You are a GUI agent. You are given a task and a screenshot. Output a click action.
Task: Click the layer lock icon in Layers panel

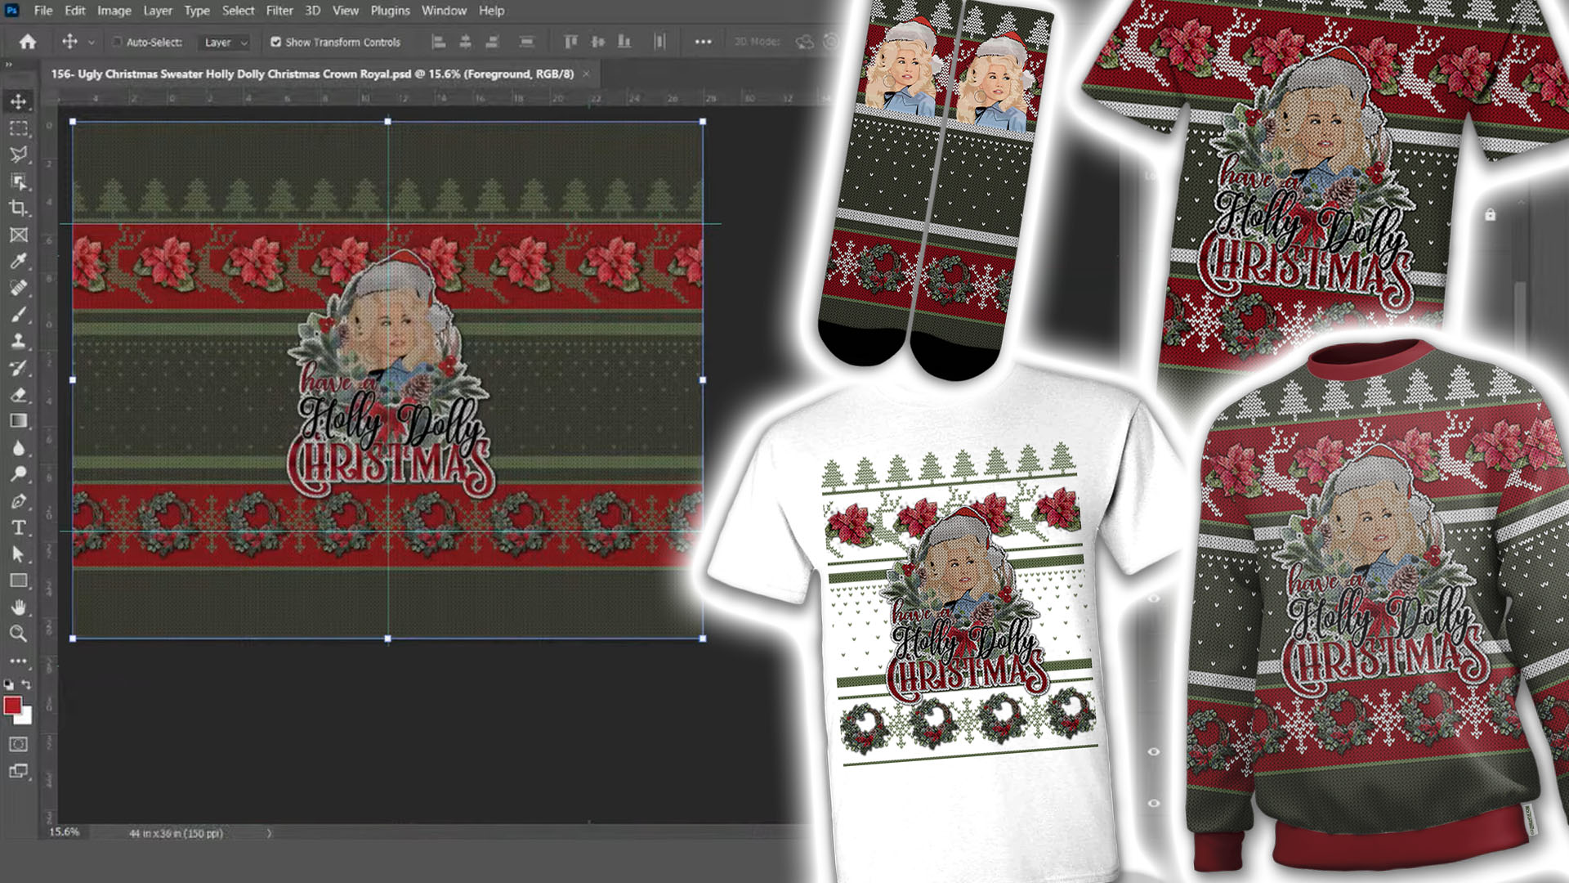pos(1491,215)
